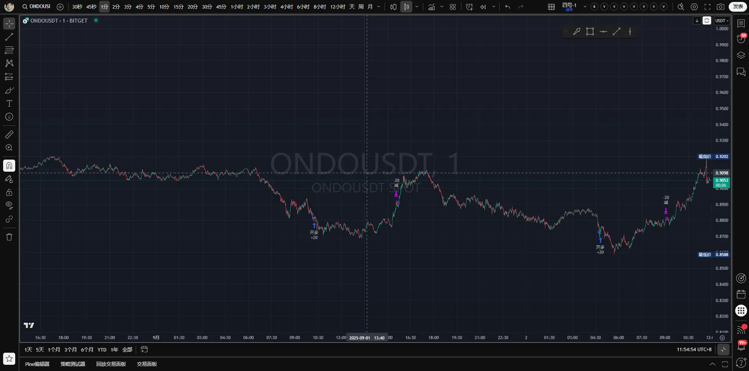
Task: Switch to the 15分 timeframe
Action: click(x=178, y=7)
